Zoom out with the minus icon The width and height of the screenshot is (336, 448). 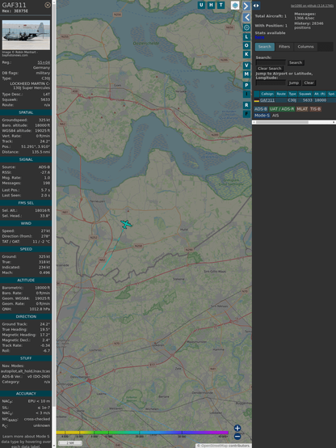coord(237,437)
